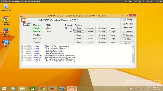Viewport: 163px width, 91px height.
Task: Open the Windows Start button
Action: pyautogui.click(x=4, y=89)
